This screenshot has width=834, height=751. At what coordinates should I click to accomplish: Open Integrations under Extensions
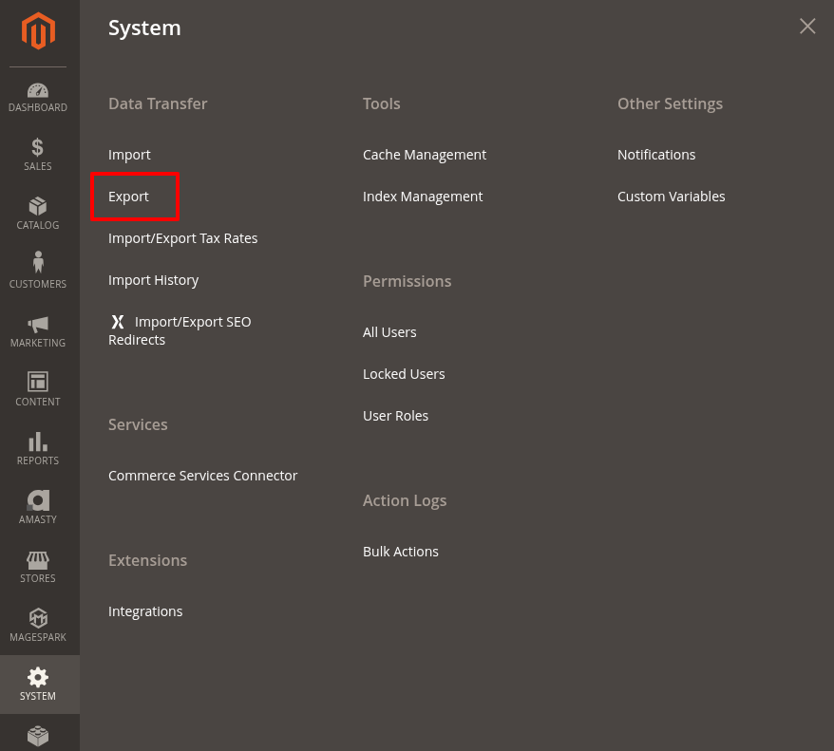click(x=145, y=611)
